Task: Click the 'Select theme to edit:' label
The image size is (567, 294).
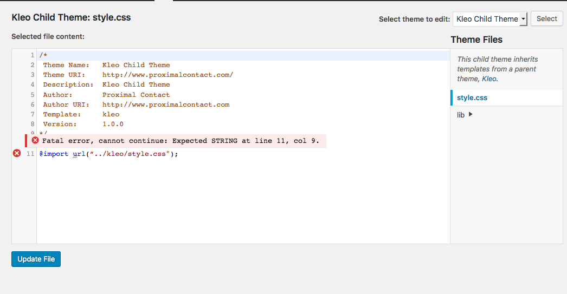Action: (414, 19)
